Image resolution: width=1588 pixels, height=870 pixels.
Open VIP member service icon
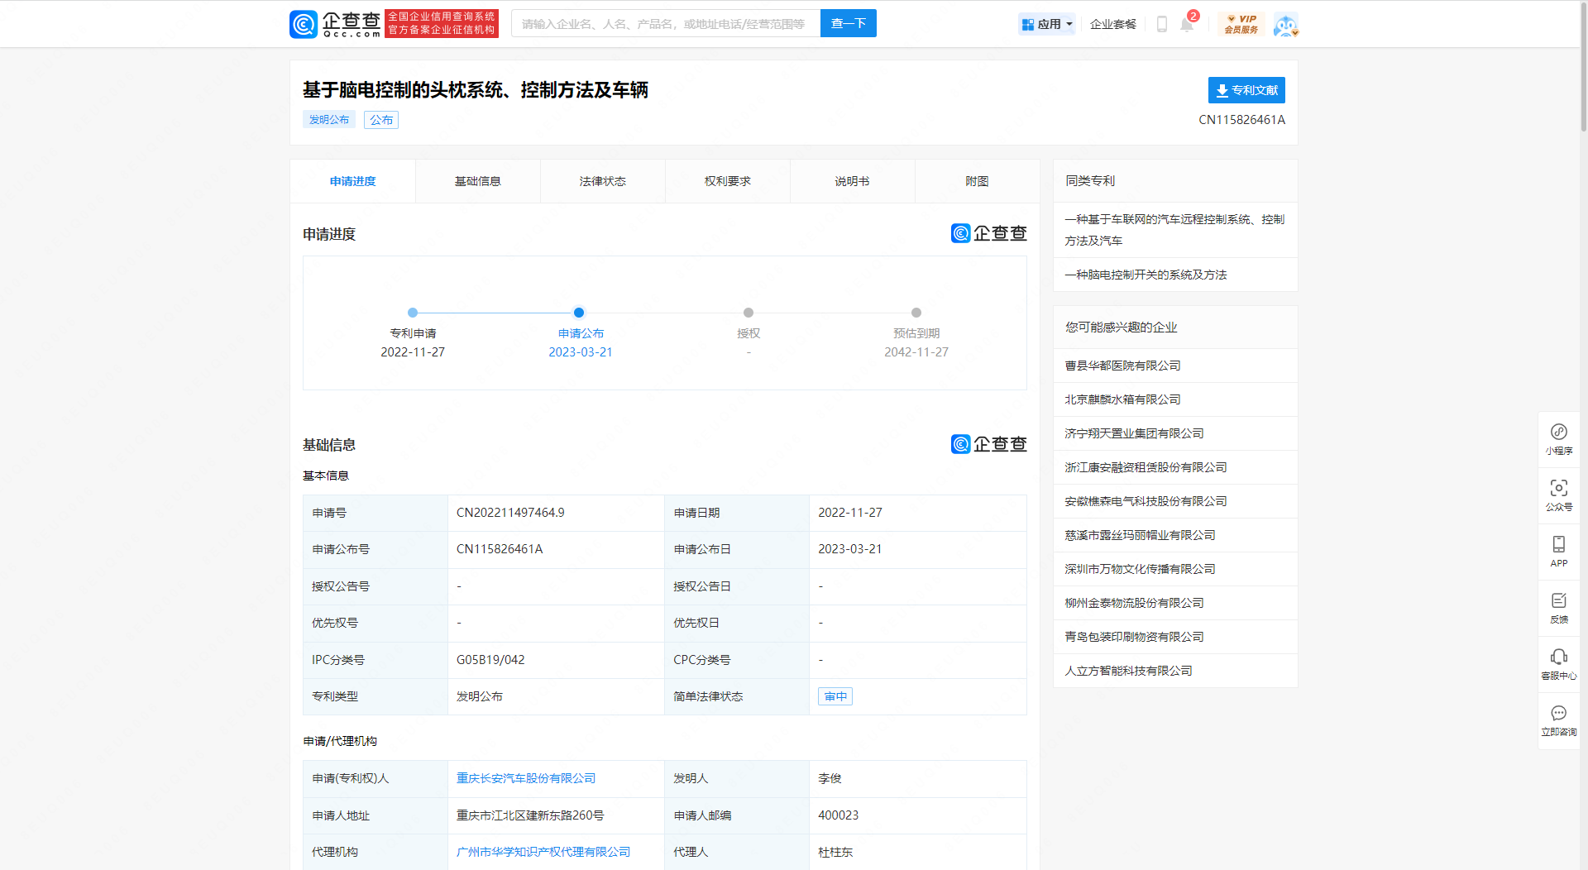coord(1241,24)
